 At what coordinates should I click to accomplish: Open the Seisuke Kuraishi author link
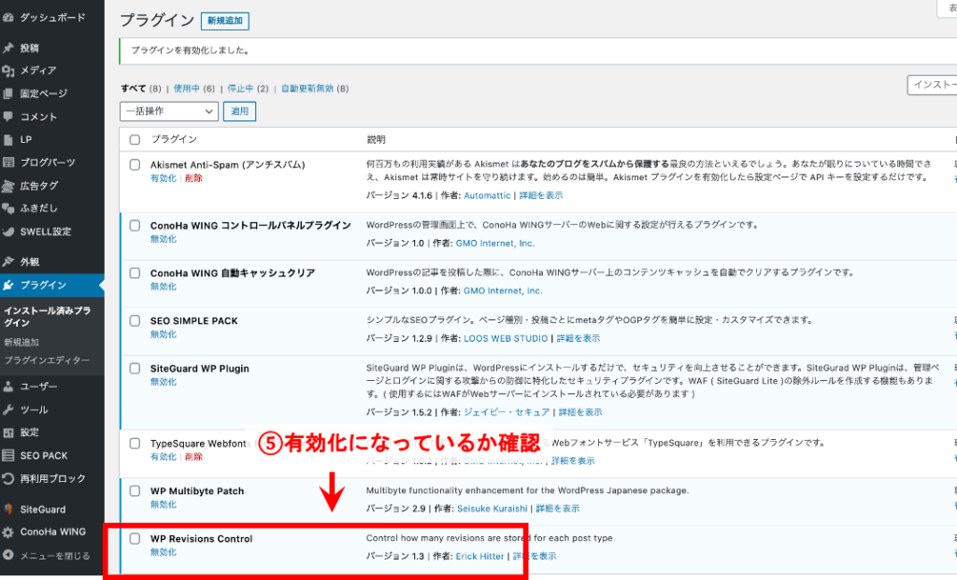(492, 509)
